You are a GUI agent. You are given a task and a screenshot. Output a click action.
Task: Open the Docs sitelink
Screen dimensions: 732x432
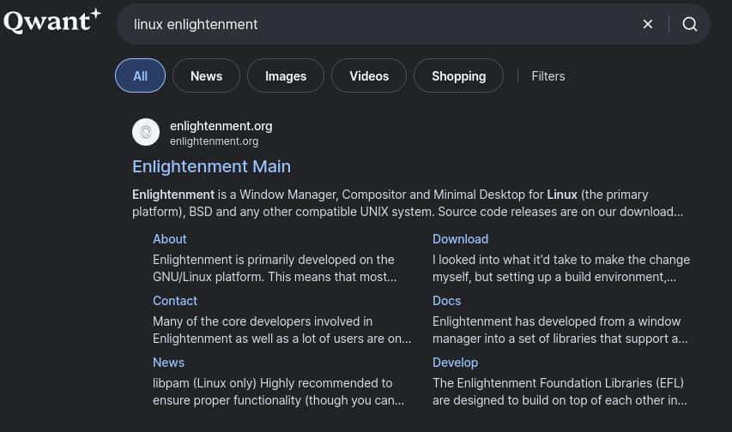pos(447,301)
